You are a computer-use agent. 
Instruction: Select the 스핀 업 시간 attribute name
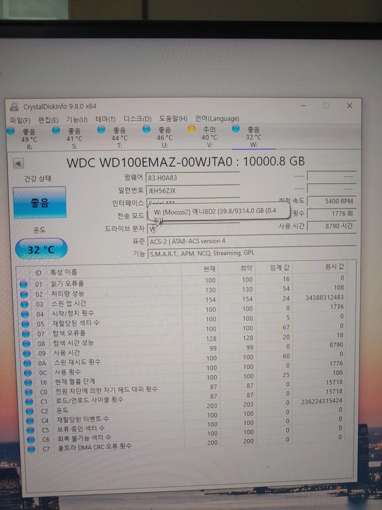pos(69,304)
